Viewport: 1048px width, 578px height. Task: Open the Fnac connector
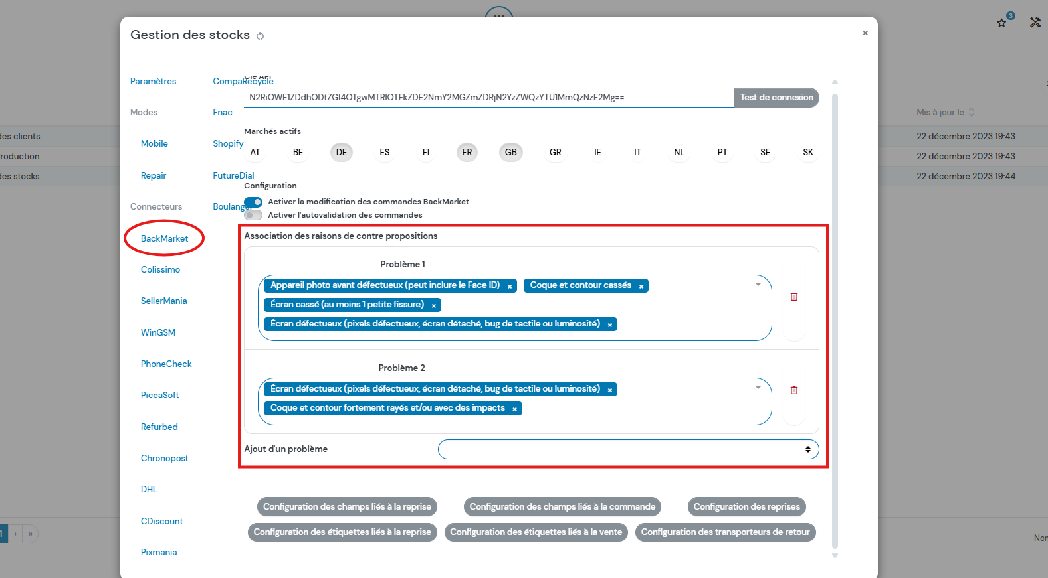(x=223, y=112)
